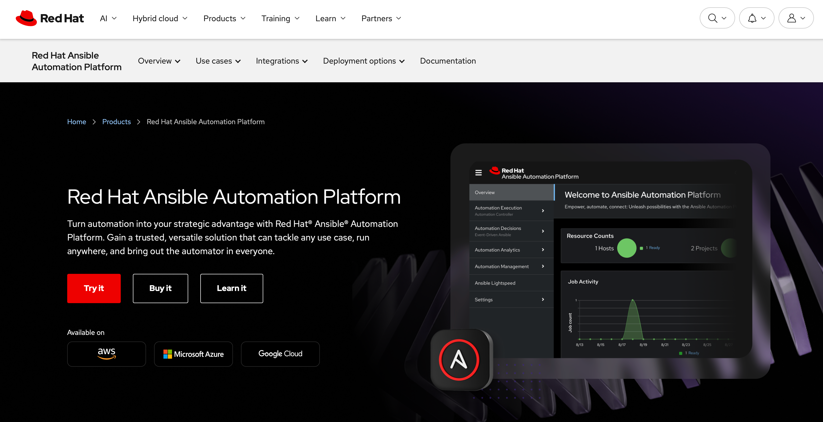823x422 pixels.
Task: Click the green Hosts status circle
Action: click(626, 248)
